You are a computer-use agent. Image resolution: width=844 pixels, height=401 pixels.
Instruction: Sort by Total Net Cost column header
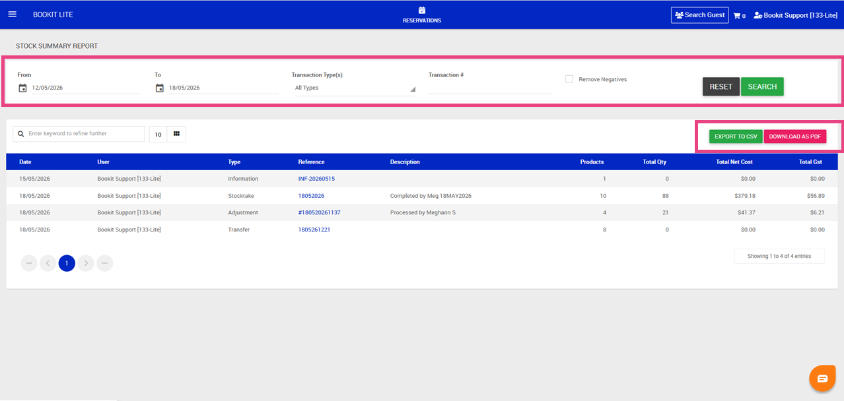pos(734,162)
